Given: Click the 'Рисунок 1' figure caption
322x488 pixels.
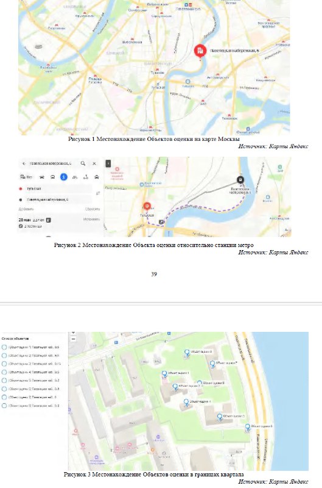Looking at the screenshot, I should (154, 139).
